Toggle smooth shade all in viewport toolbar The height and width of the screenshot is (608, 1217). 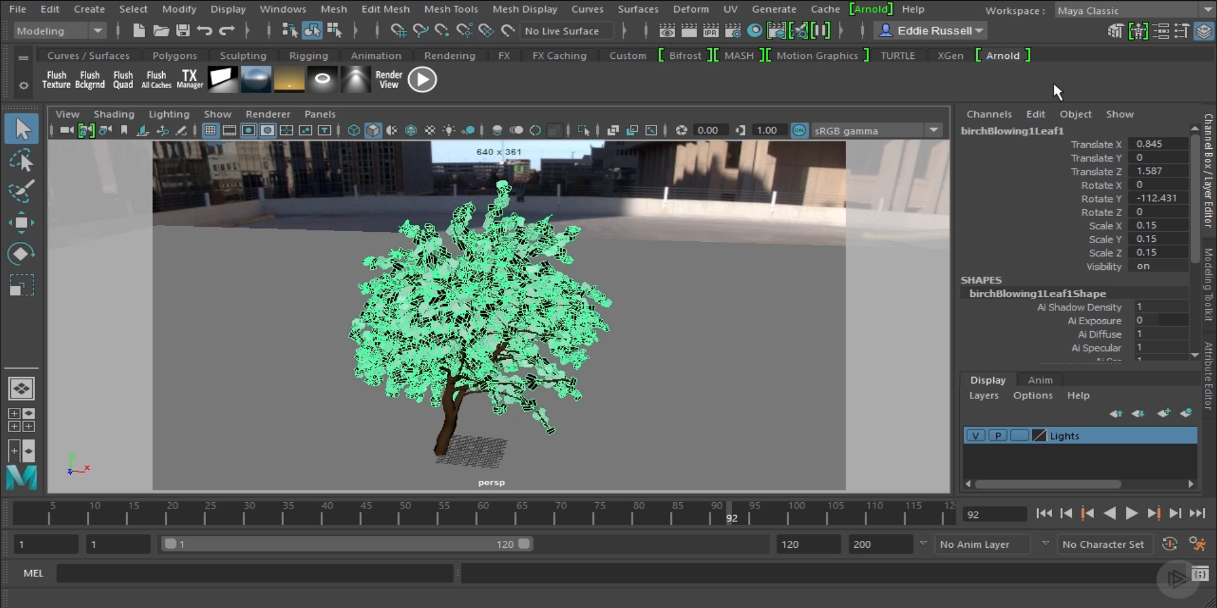373,130
